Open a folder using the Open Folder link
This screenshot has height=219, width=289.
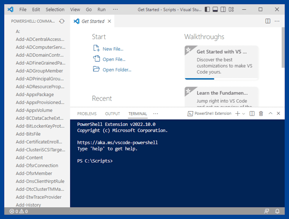tap(117, 70)
